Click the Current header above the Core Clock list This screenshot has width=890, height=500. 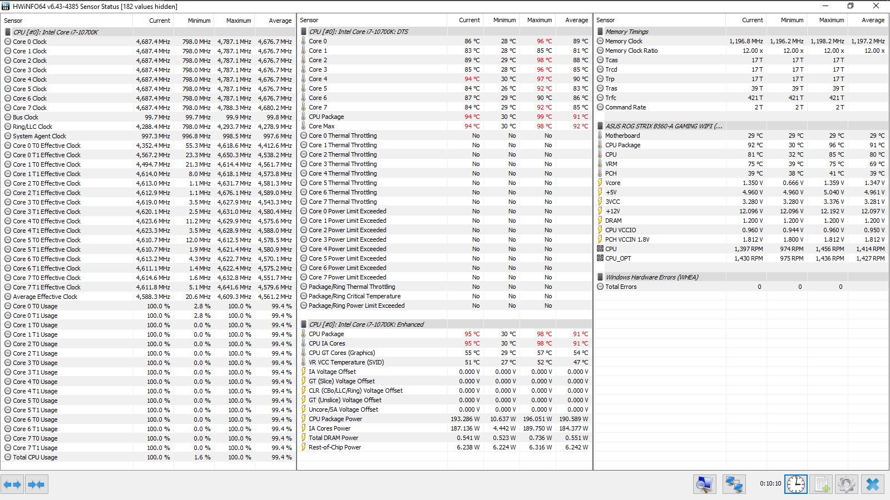point(160,21)
